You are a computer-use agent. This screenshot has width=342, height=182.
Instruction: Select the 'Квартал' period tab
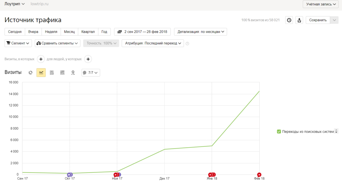pos(88,32)
